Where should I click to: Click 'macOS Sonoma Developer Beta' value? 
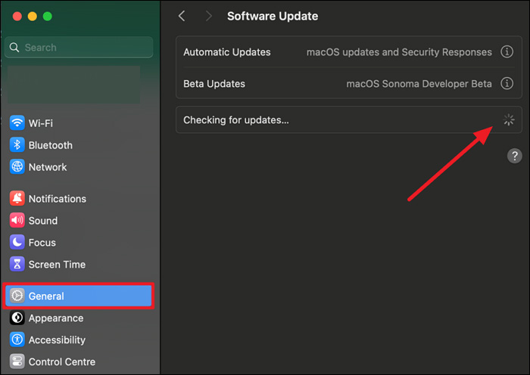419,84
